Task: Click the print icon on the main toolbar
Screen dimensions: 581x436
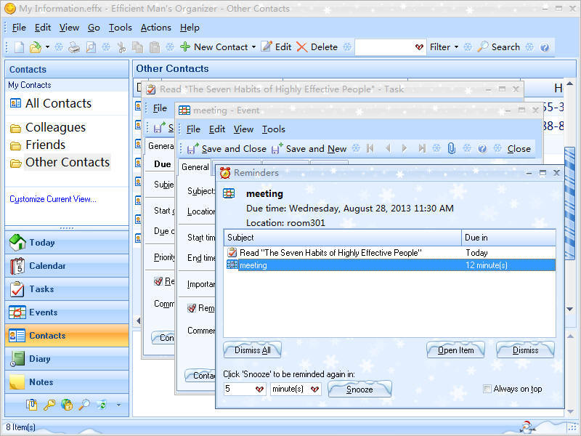Action: tap(74, 47)
